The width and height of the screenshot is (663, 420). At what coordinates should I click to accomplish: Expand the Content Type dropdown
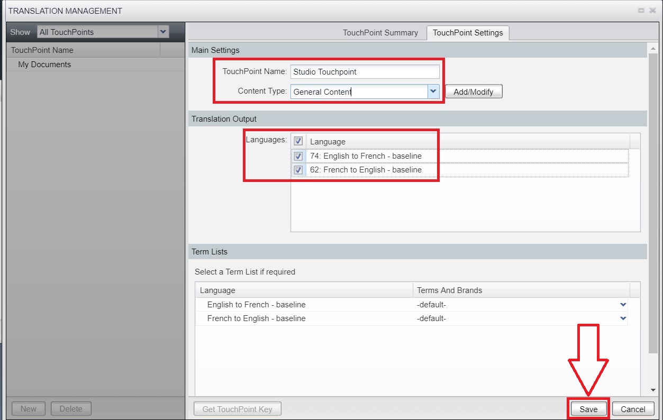pos(433,92)
